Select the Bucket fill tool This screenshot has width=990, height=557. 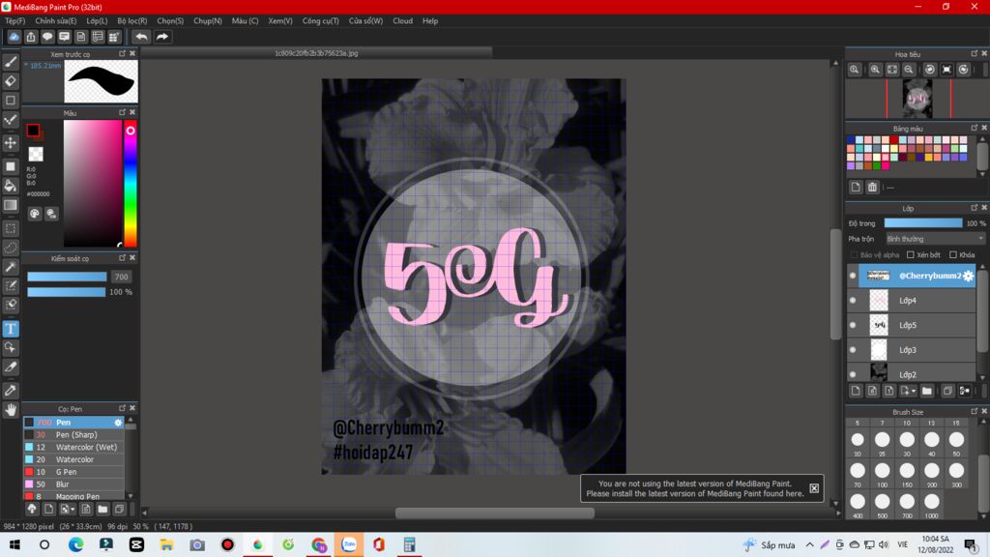click(x=11, y=185)
